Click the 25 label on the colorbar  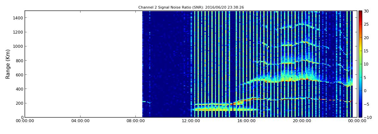tap(366, 24)
